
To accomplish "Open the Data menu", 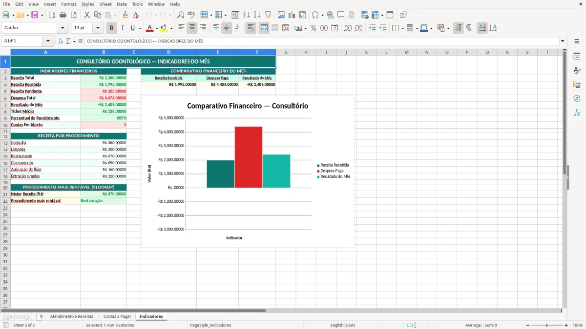I will (x=122, y=4).
